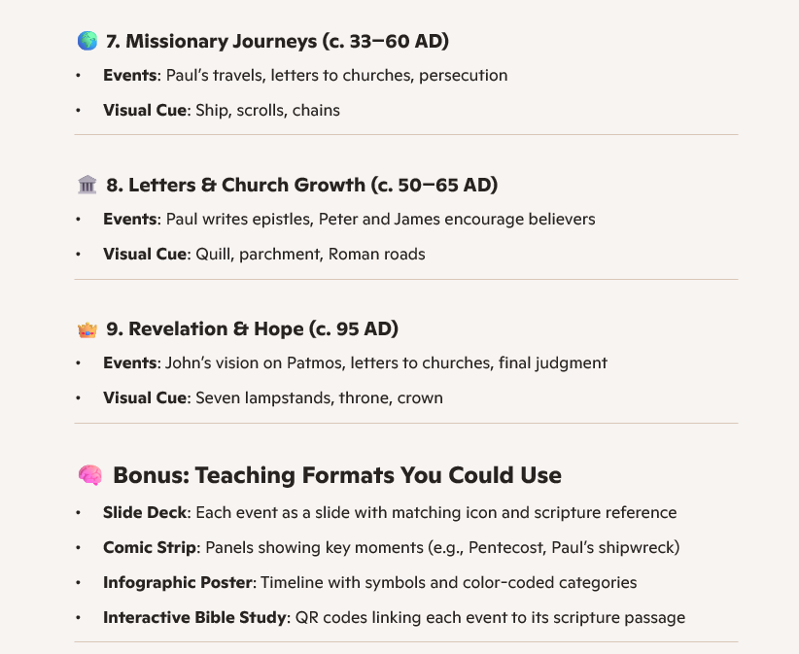Click the line about Paul's travels and persecution
Screen dimensions: 799x654
coord(336,75)
